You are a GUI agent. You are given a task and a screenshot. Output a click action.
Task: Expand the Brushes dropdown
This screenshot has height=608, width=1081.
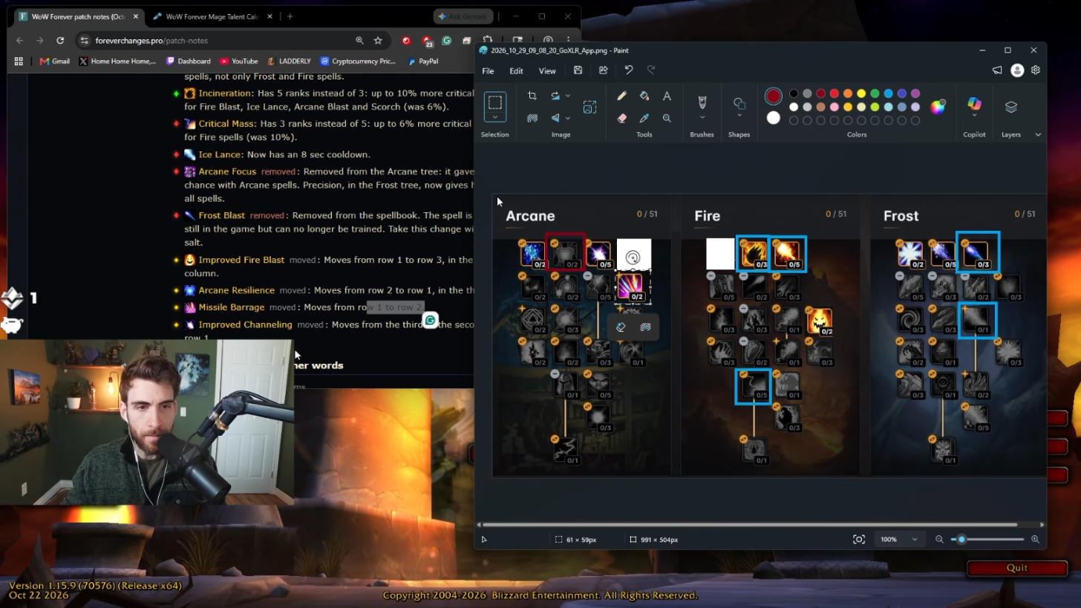tap(702, 117)
